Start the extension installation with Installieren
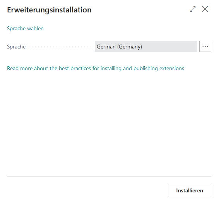This screenshot has height=204, width=219. tap(190, 190)
